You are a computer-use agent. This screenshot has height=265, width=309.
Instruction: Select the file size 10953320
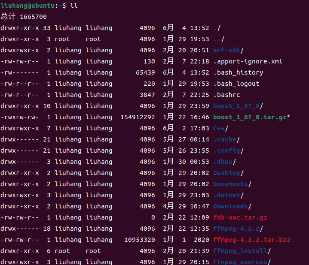[x=140, y=240]
